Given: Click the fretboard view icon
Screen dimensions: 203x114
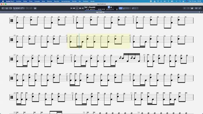Looking at the screenshot, I should (185, 8).
